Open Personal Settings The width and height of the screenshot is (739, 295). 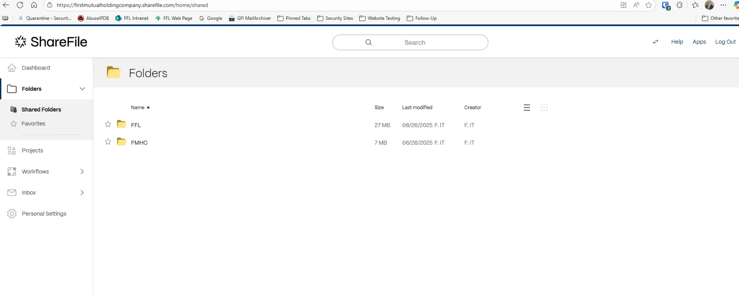tap(44, 214)
